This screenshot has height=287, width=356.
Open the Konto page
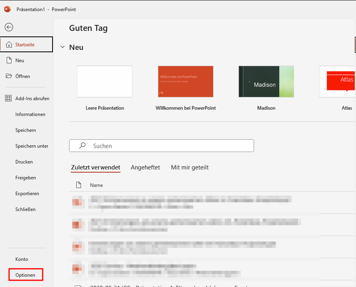click(x=22, y=259)
